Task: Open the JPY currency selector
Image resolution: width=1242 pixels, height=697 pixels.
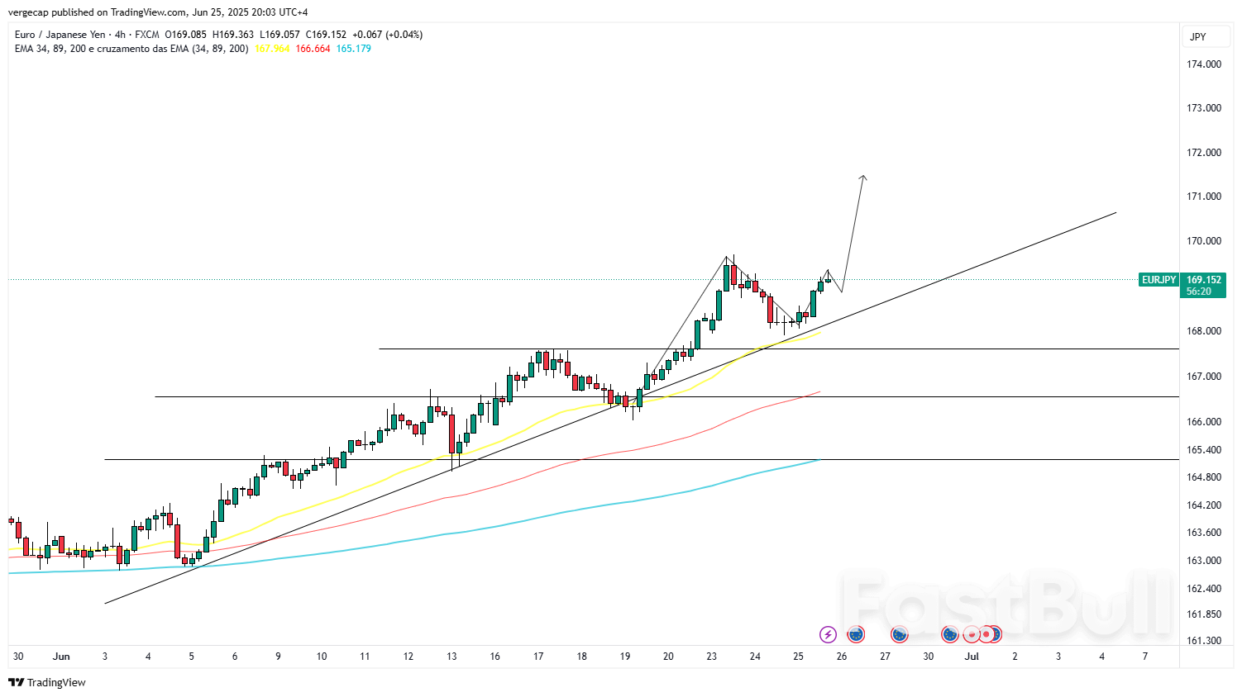Action: 1197,36
